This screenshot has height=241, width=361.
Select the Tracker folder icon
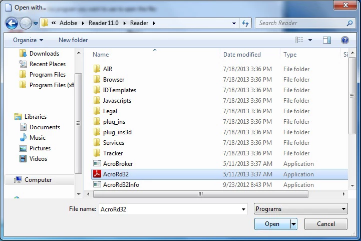click(x=97, y=153)
